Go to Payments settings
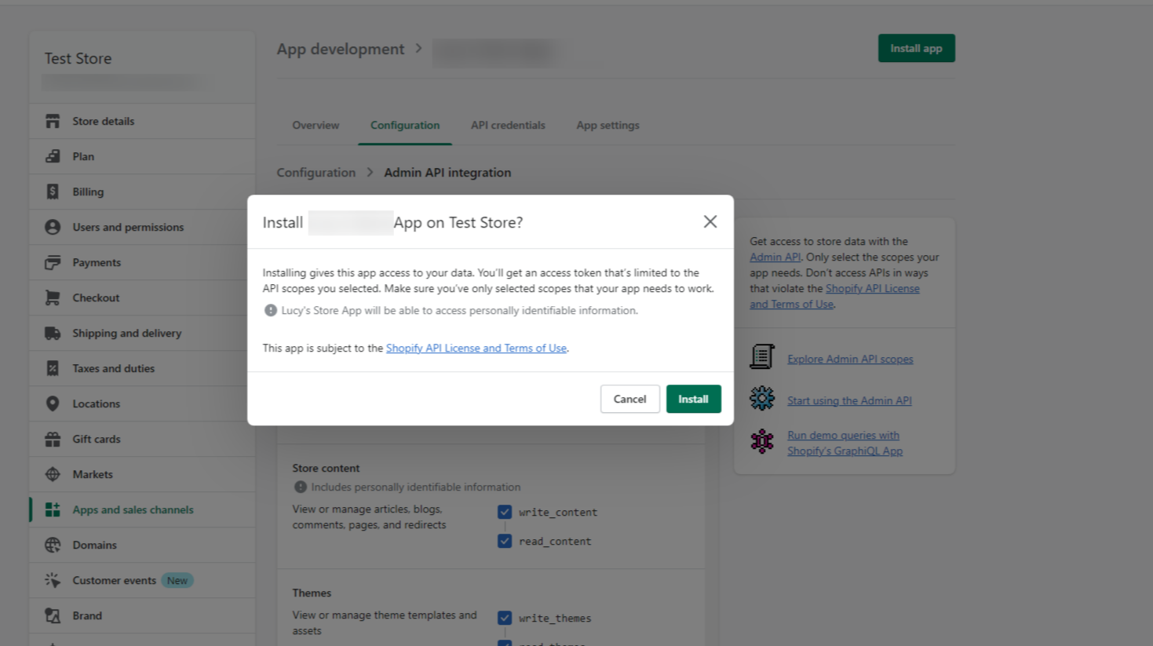 click(142, 262)
